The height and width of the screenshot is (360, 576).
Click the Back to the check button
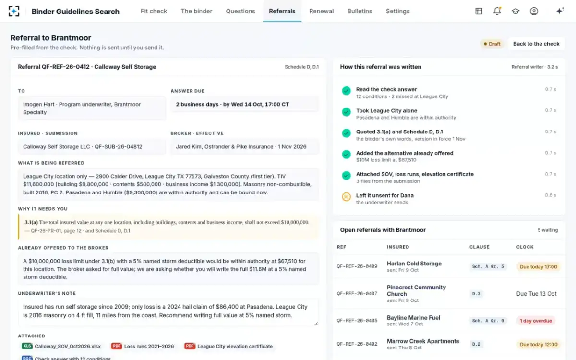536,44
